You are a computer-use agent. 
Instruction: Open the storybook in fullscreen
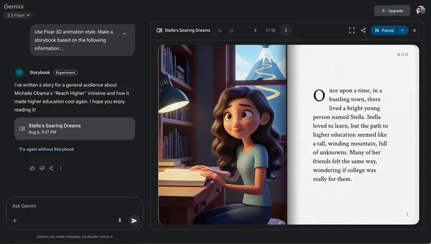(352, 30)
